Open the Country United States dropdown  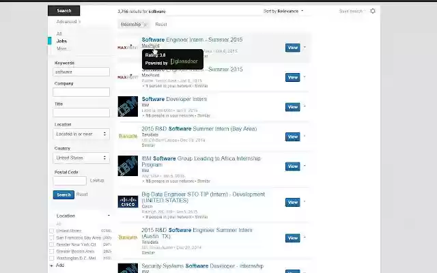(x=81, y=158)
